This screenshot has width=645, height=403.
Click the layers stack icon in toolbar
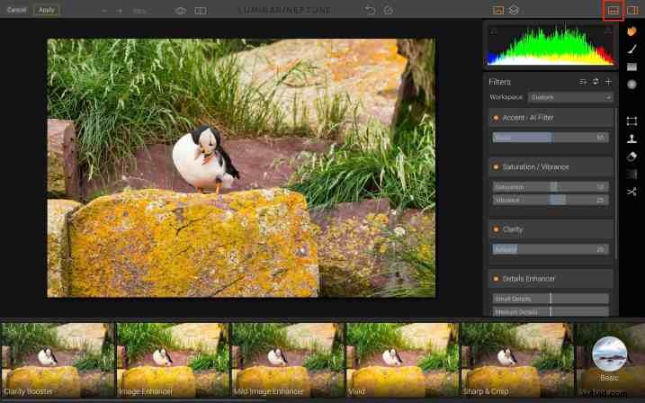click(514, 10)
